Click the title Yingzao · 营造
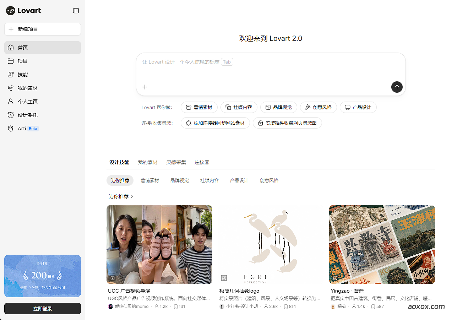 [x=347, y=291]
